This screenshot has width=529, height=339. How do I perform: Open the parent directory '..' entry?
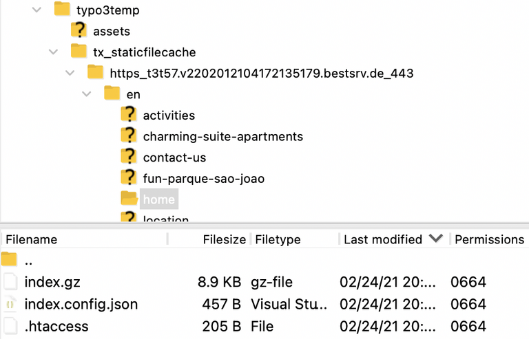[x=28, y=261]
